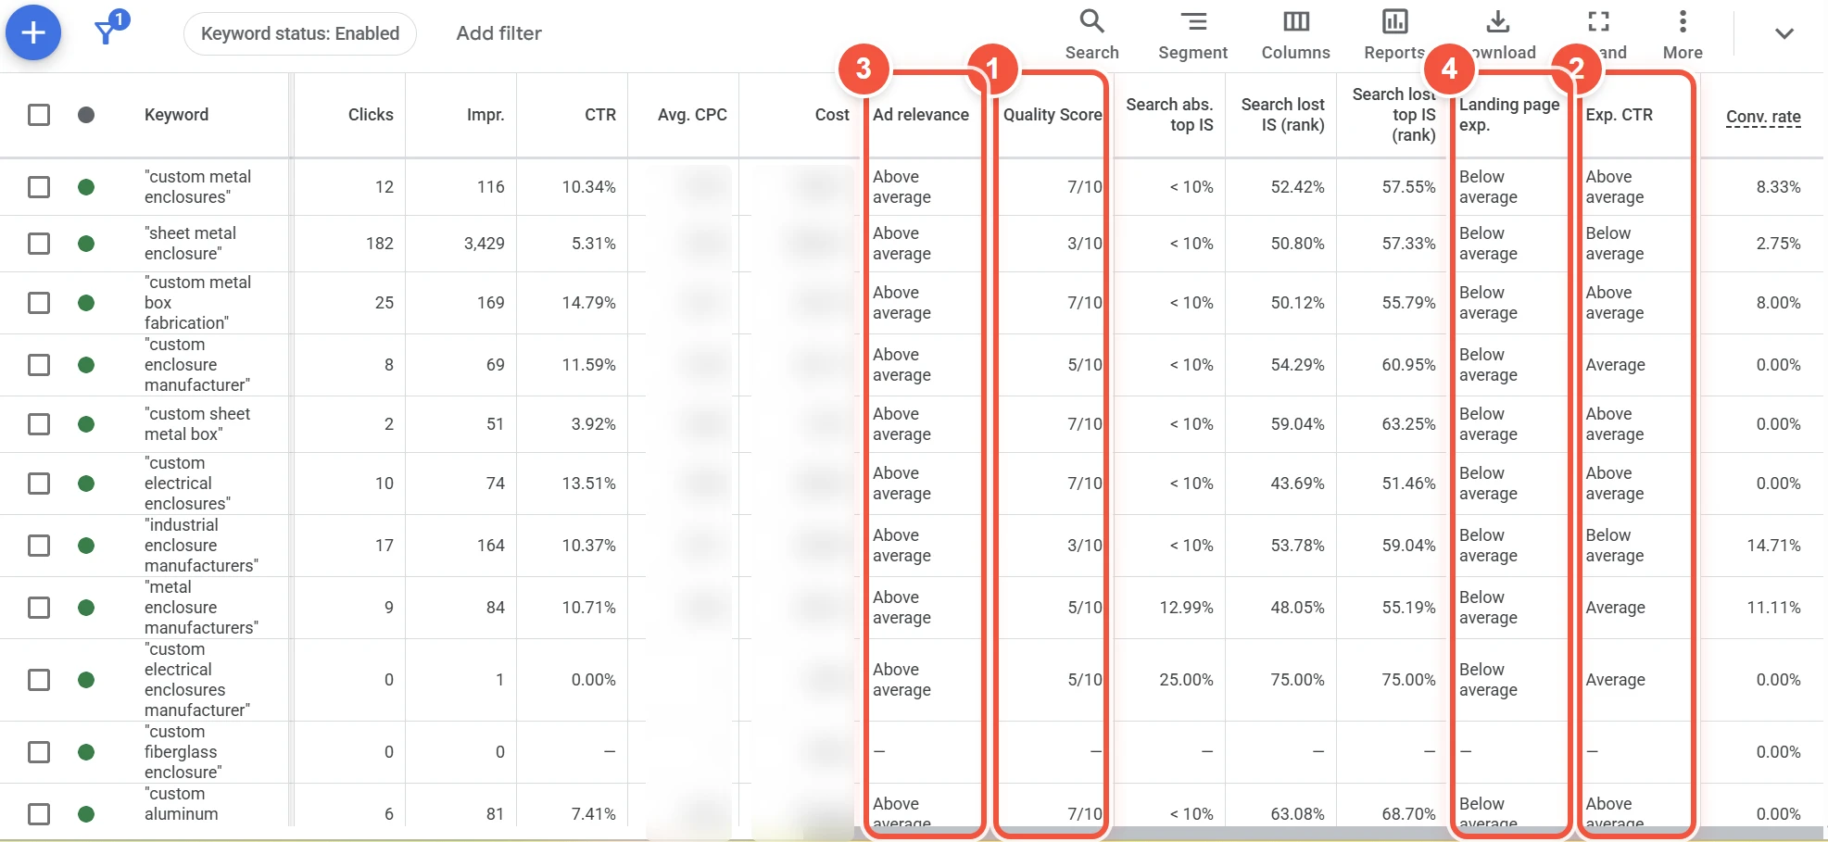
Task: Select checkbox for "industrial enclosure manufacturers"
Action: [x=39, y=546]
